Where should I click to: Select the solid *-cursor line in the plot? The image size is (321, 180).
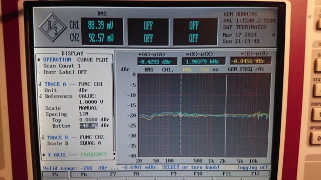(x=226, y=115)
